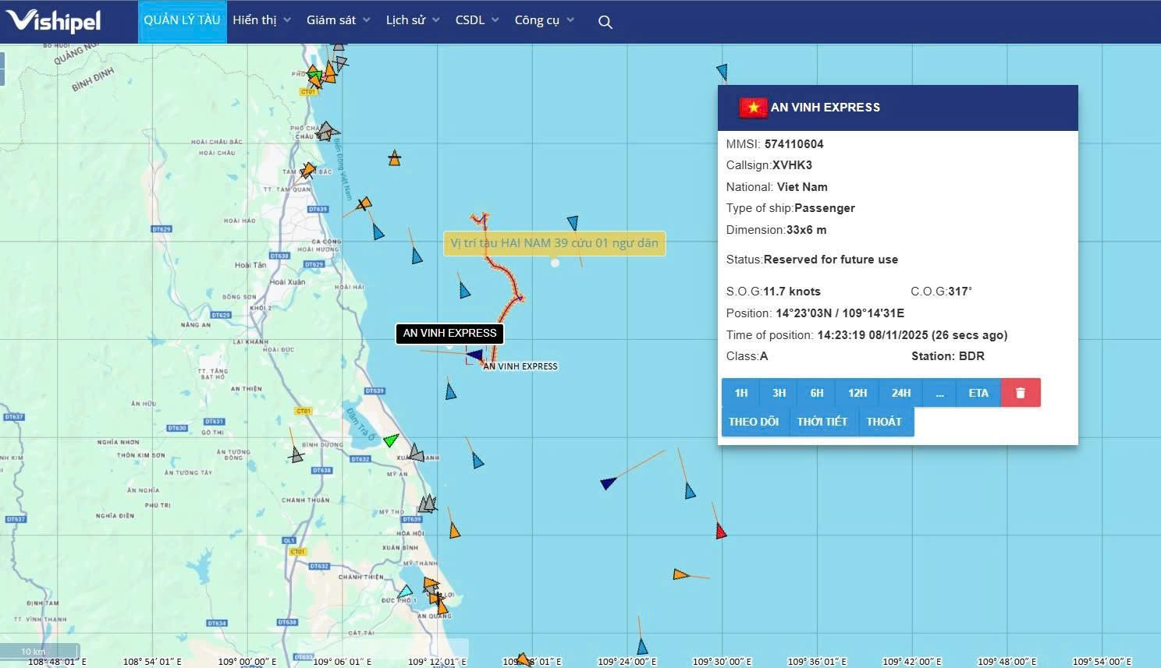Click the white rescue position dot marker
This screenshot has height=668, width=1161.
pyautogui.click(x=555, y=263)
